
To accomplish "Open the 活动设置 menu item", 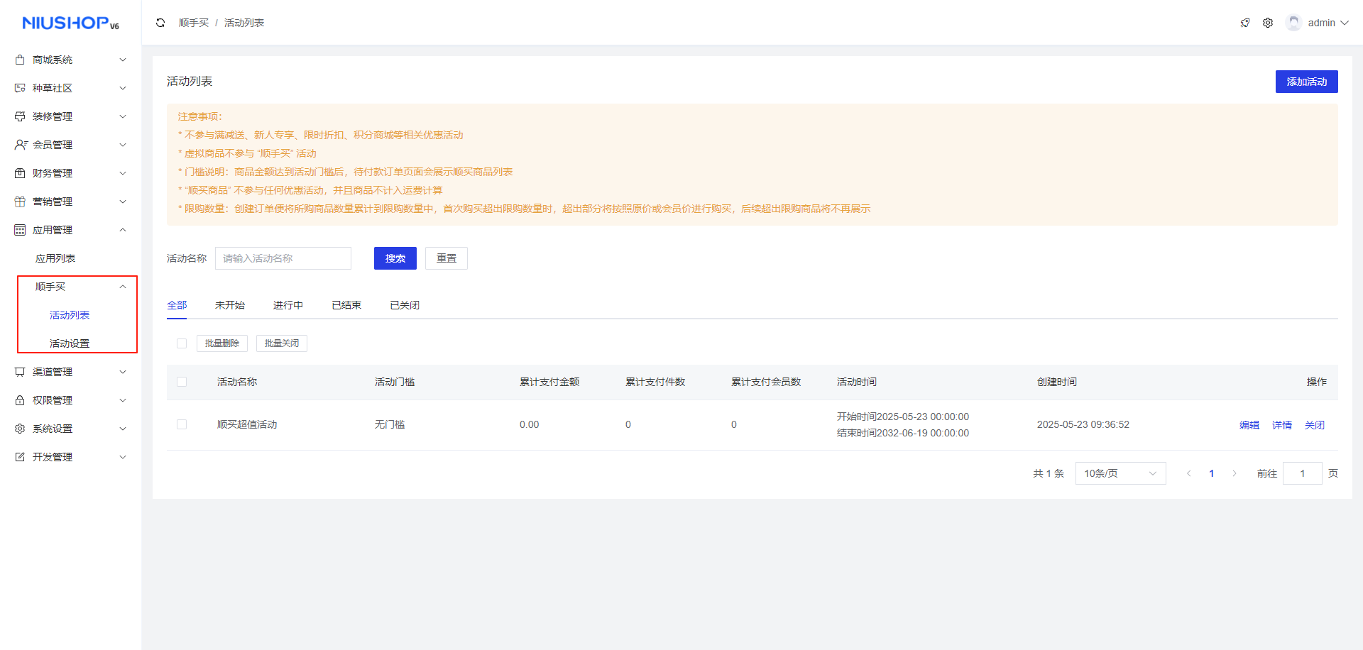I will tap(69, 343).
